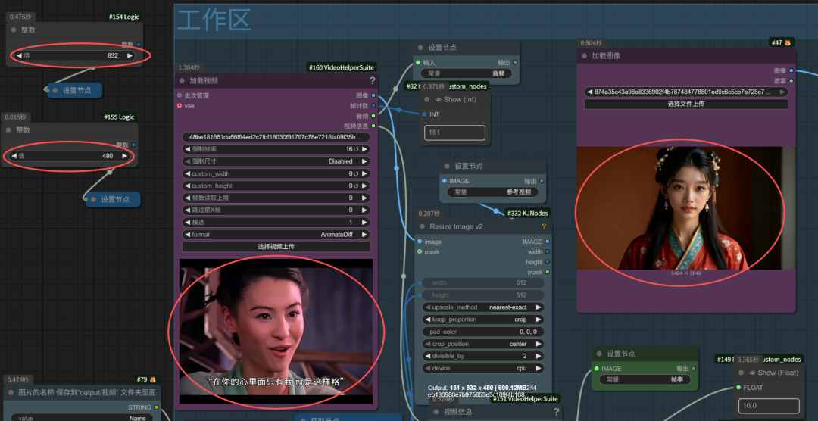Increase the 值 832 with its right arrow

(130, 55)
